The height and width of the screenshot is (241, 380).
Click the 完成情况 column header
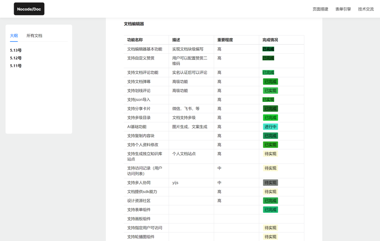(270, 40)
